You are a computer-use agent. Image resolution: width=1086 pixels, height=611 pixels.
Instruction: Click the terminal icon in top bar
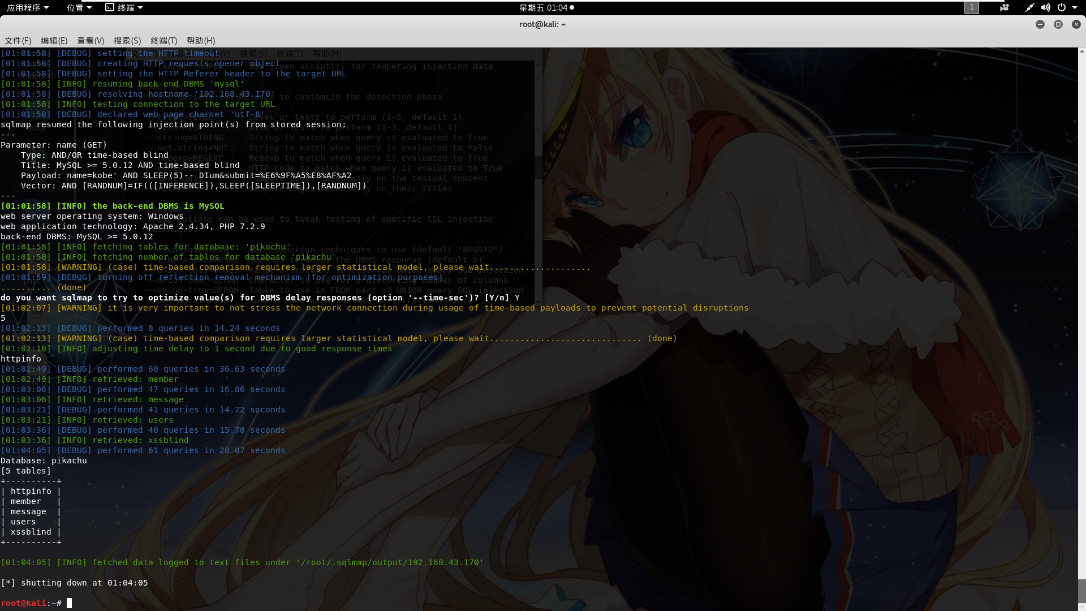coord(110,7)
